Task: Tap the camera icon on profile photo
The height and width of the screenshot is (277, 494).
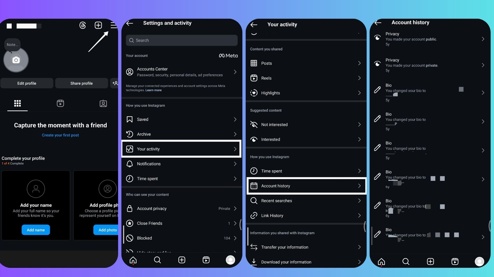Action: point(16,60)
